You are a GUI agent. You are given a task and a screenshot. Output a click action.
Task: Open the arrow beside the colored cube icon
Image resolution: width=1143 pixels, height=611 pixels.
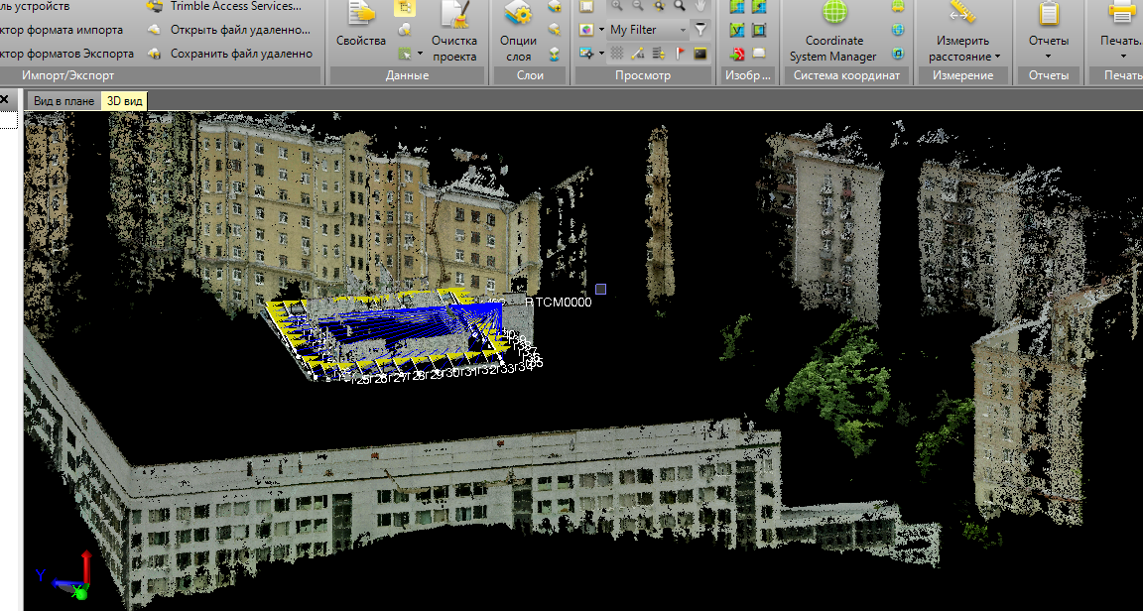601,30
